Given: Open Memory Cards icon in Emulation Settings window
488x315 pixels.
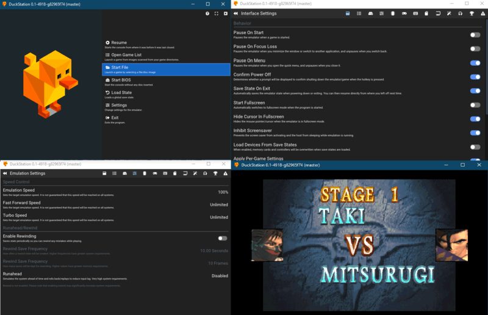Looking at the screenshot, I should click(175, 173).
